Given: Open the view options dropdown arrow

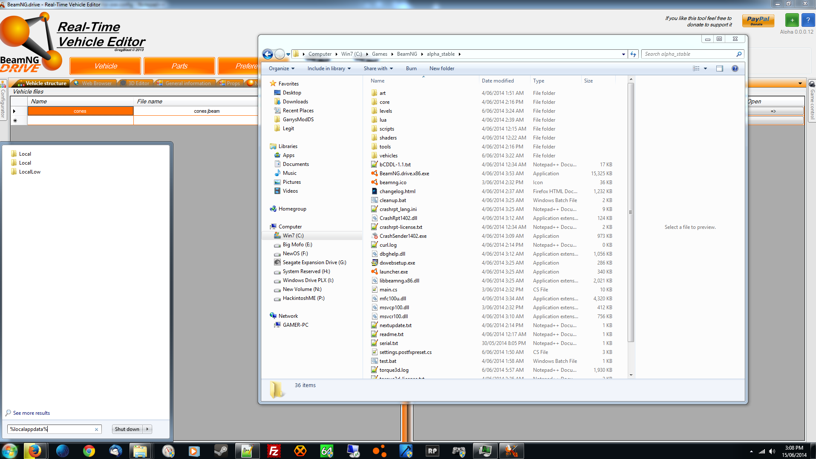Looking at the screenshot, I should click(705, 68).
